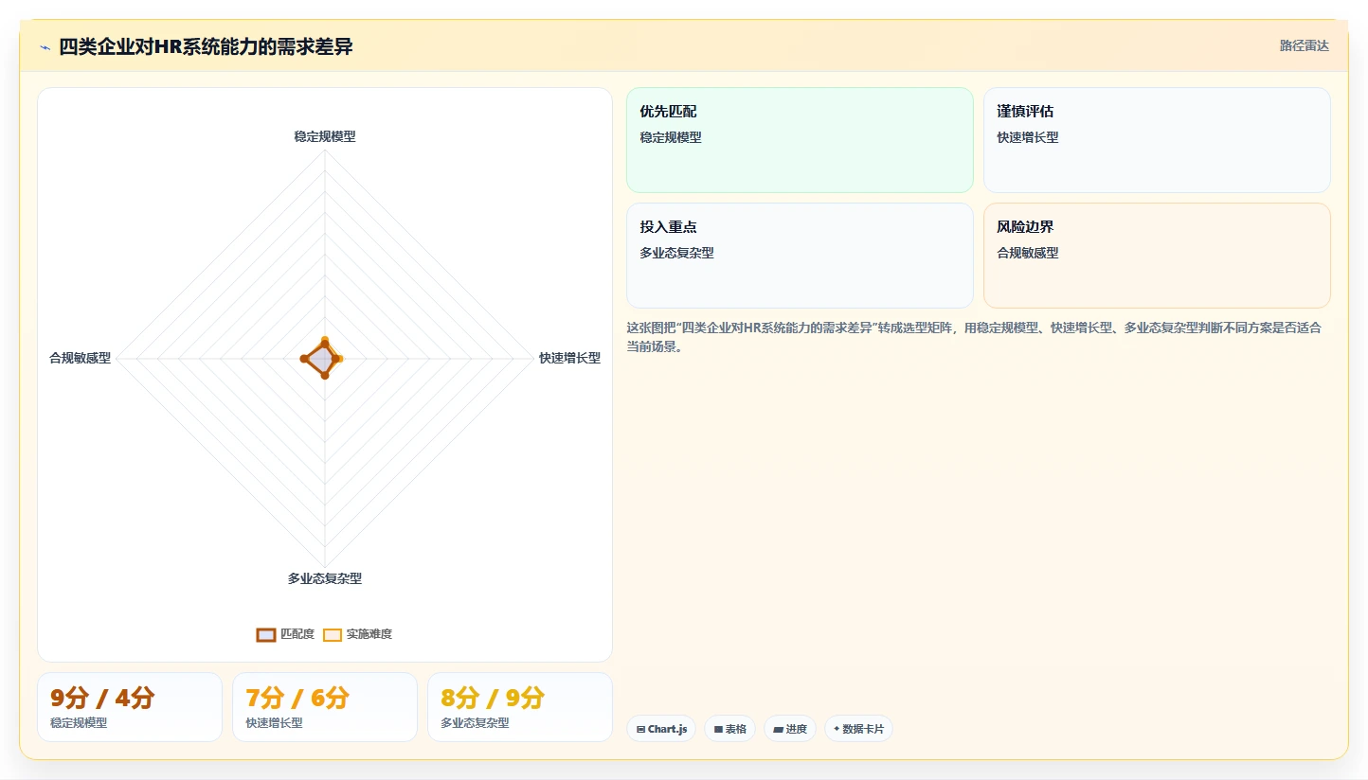Image resolution: width=1368 pixels, height=780 pixels.
Task: Toggle the 实施难度 legend swatch
Action: click(x=333, y=634)
